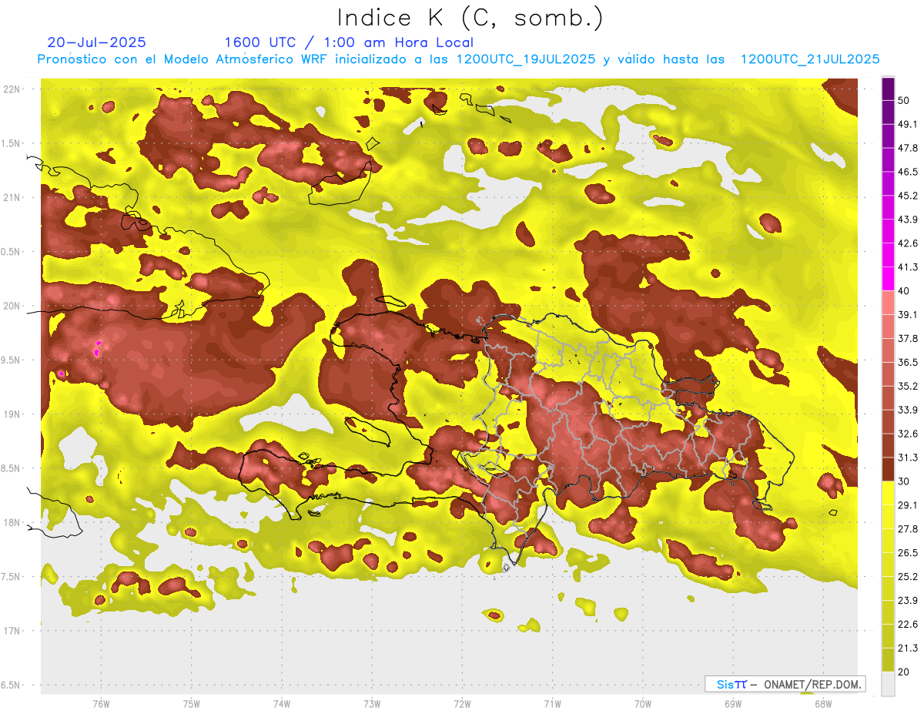The width and height of the screenshot is (924, 714).
Task: Click the "76W" longitude label
Action: pos(101,704)
